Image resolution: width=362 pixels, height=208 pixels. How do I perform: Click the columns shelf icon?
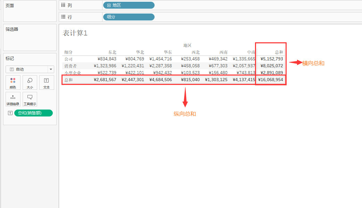click(63, 5)
